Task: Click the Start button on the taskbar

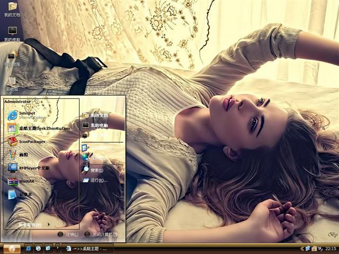Action: tap(11, 248)
